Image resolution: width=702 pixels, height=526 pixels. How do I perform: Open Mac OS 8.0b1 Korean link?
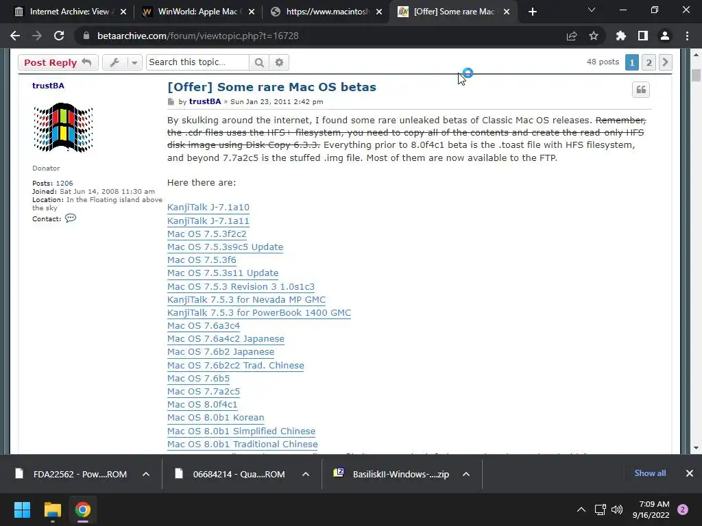216,418
